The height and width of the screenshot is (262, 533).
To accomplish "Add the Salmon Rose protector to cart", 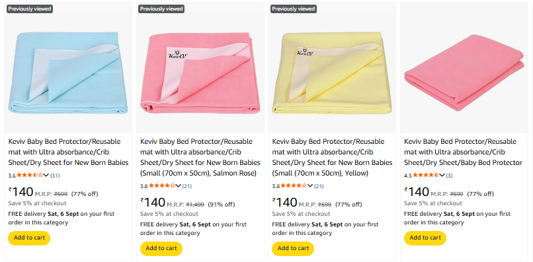I will tap(161, 248).
